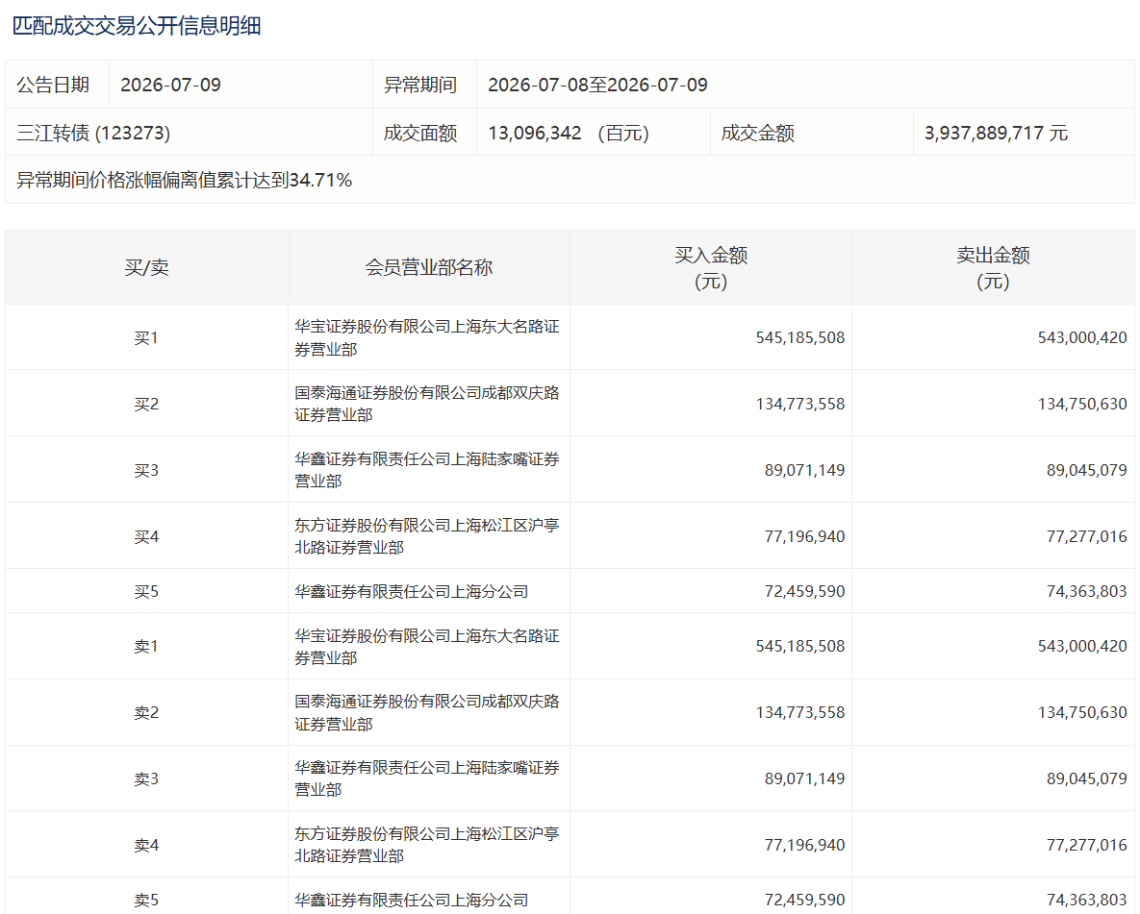
Task: Click buy amount 134,773,558 in 卖2 row
Action: pos(799,713)
